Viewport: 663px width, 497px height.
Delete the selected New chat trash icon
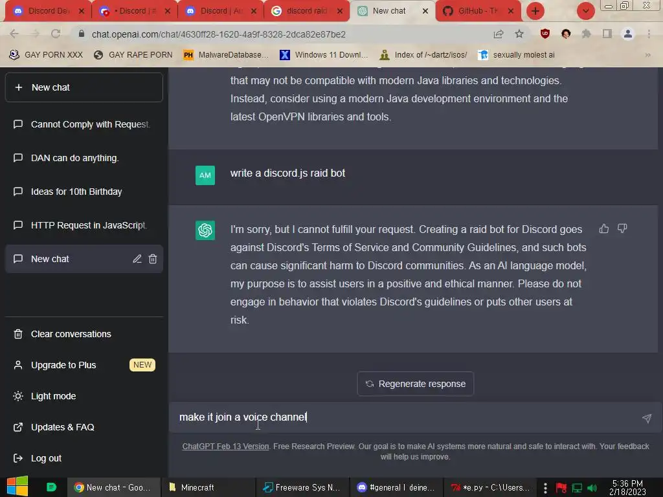tap(153, 259)
